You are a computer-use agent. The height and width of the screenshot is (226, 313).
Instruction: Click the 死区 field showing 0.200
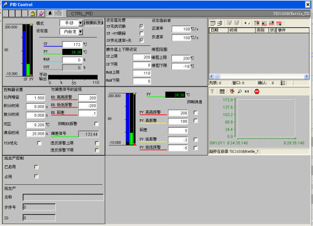pyautogui.click(x=36, y=125)
